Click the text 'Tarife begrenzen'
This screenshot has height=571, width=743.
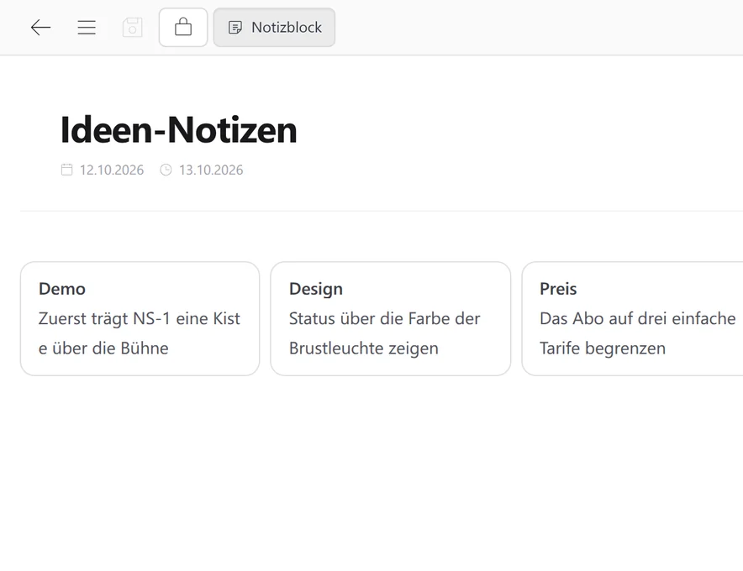point(603,348)
